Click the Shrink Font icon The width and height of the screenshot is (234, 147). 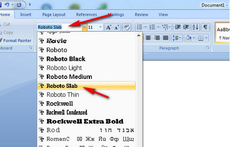(117, 27)
